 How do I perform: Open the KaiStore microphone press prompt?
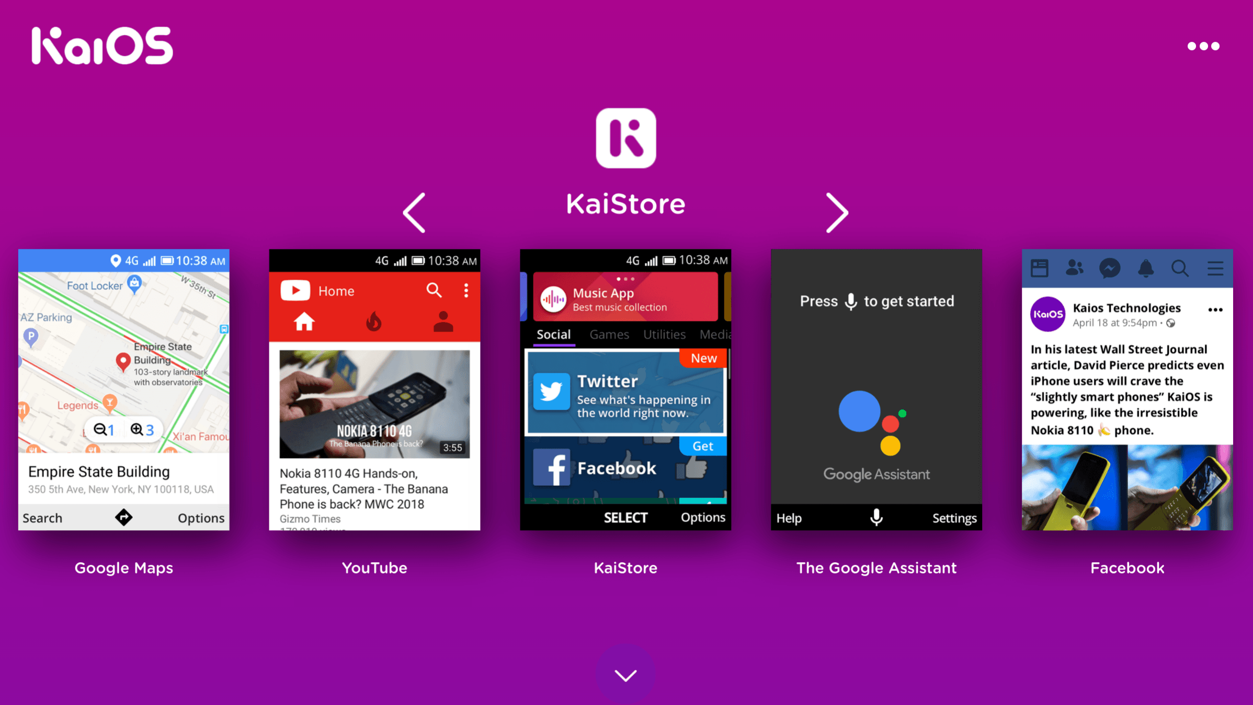[876, 300]
